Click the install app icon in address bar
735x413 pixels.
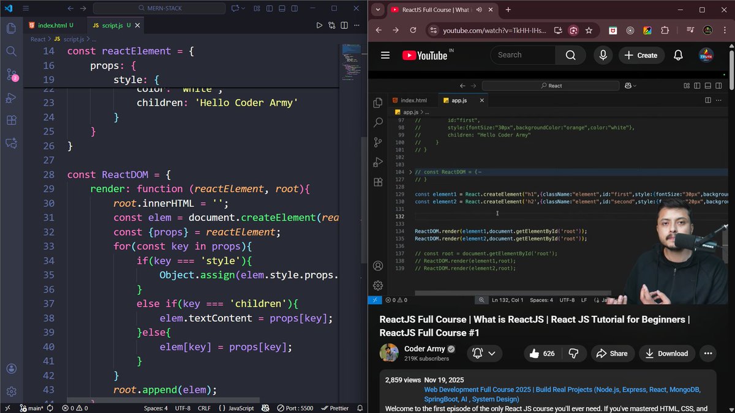pyautogui.click(x=558, y=30)
